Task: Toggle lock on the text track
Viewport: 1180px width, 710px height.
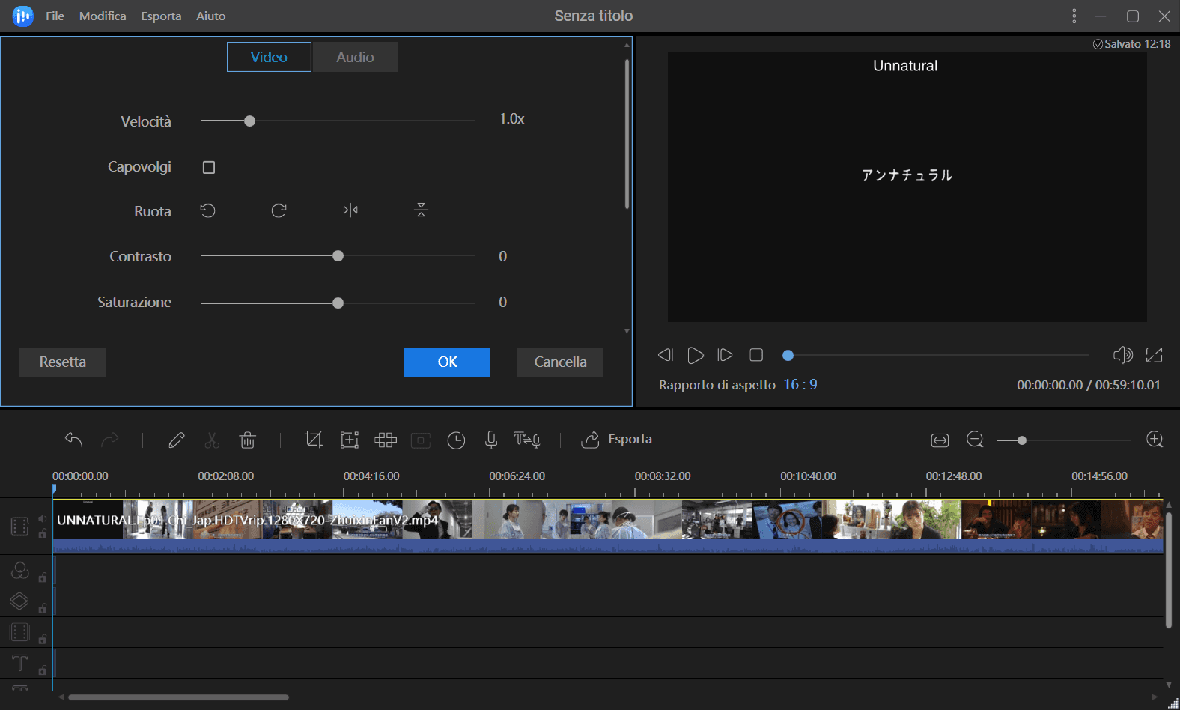Action: [x=43, y=670]
